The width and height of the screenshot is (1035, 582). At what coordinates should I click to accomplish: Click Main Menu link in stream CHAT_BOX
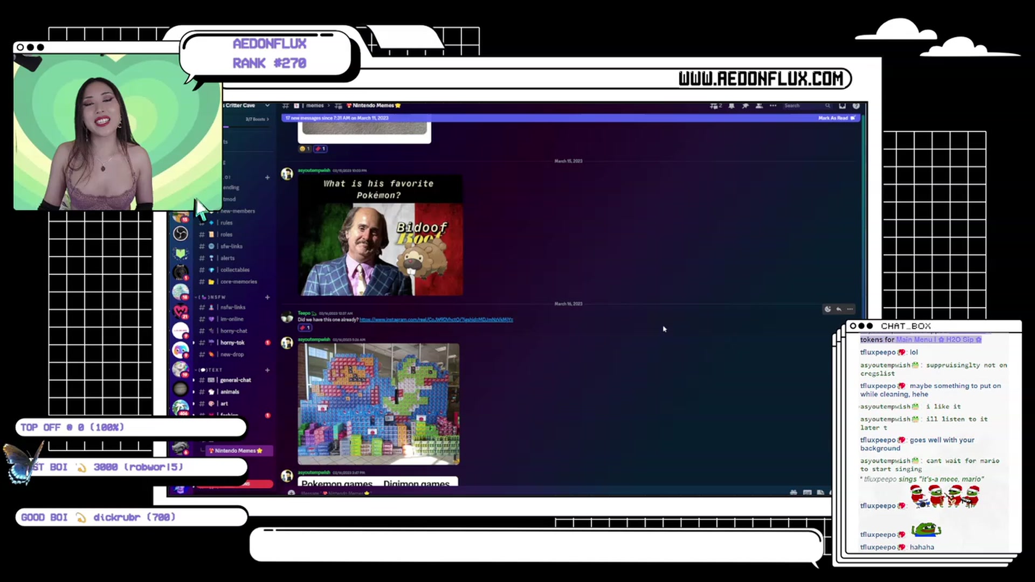914,339
